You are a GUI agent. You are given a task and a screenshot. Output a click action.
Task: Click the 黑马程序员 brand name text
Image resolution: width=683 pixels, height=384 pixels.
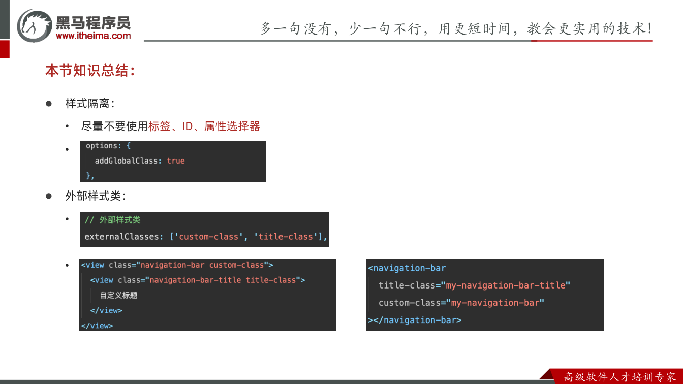pyautogui.click(x=93, y=22)
